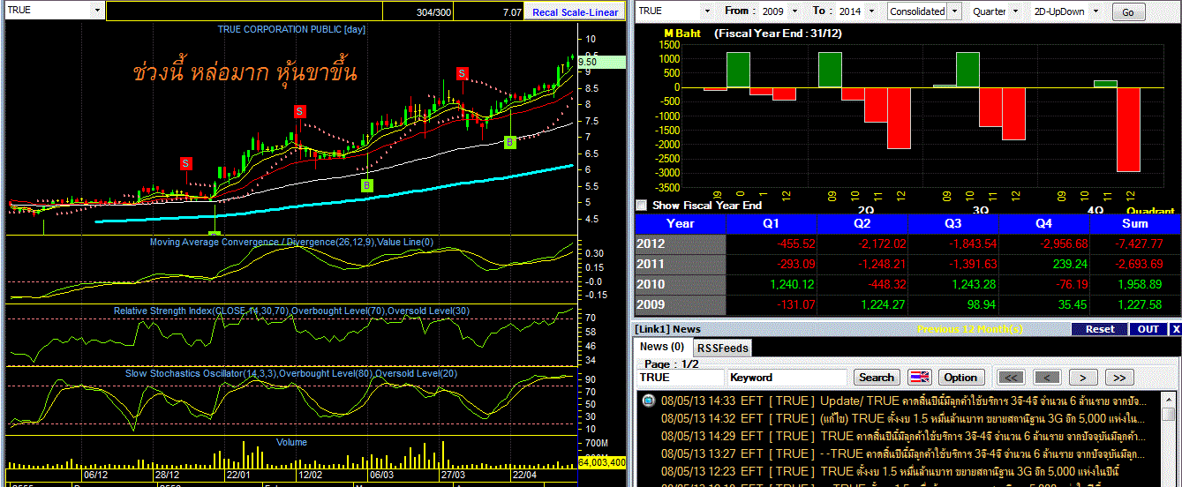Switch news language with the flag icon
Image resolution: width=1182 pixels, height=487 pixels.
point(920,378)
